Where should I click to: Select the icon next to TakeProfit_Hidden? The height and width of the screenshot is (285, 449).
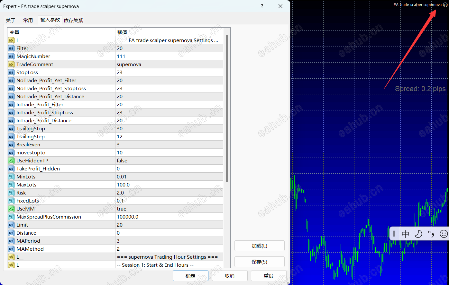[11, 168]
